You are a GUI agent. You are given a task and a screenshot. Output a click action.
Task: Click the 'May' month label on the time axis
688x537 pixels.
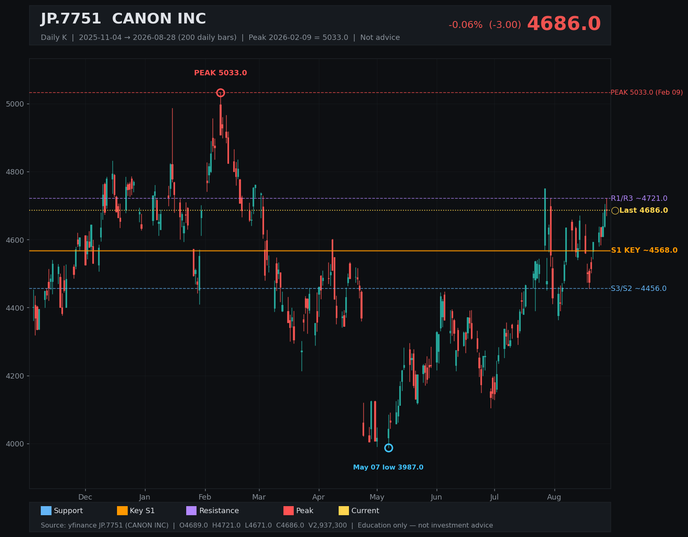[377, 497]
